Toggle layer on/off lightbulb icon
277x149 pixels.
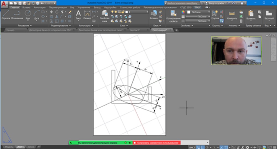112,12
